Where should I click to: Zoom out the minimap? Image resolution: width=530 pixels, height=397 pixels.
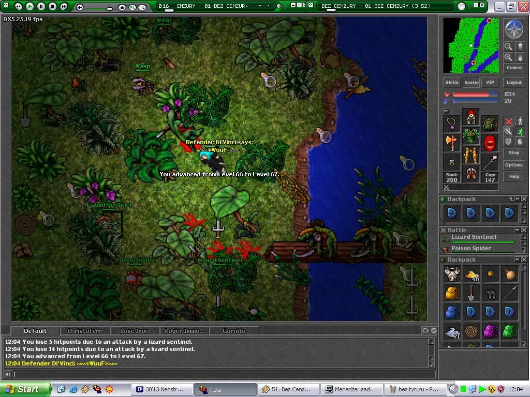(508, 47)
